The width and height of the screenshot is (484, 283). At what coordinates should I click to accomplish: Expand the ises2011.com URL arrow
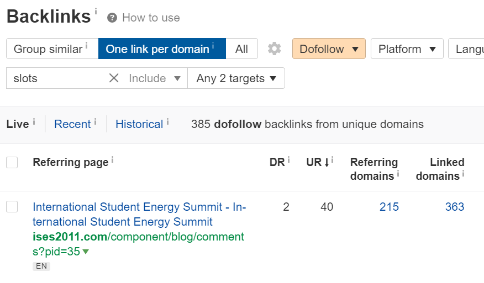(86, 252)
